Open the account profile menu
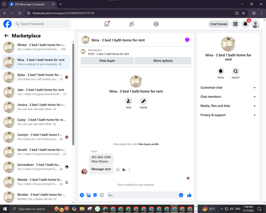Image resolution: width=266 pixels, height=213 pixels. 255,24
